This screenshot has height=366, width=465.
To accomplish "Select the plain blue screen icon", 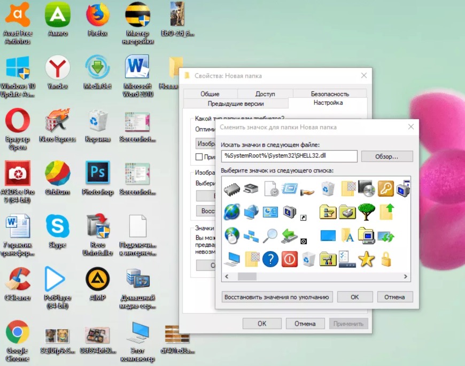I will coord(328,236).
